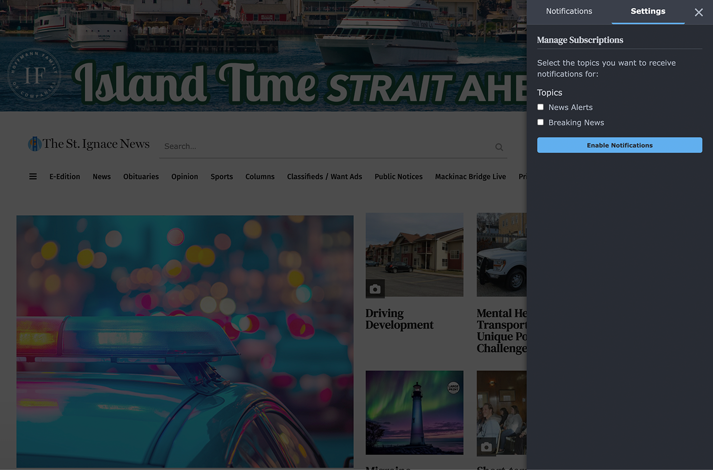This screenshot has width=713, height=470.
Task: Open the Driving Development headline
Action: [x=399, y=319]
